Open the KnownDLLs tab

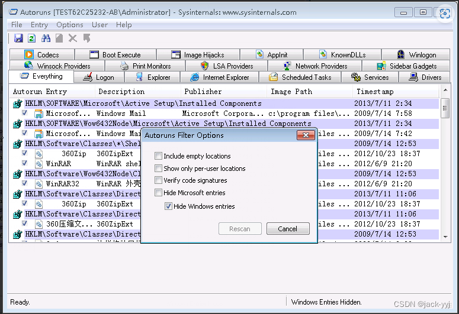pos(342,54)
